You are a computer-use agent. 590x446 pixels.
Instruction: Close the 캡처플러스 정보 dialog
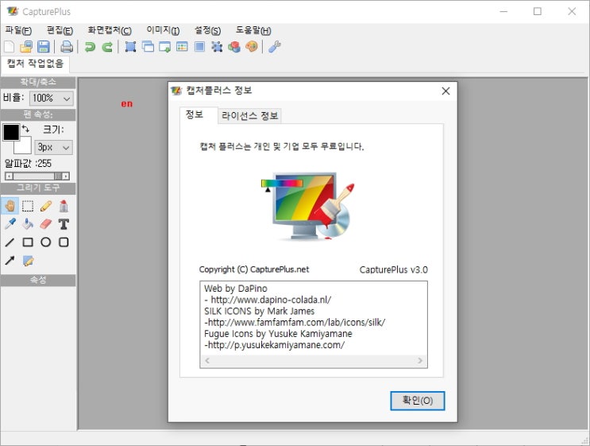coord(445,91)
